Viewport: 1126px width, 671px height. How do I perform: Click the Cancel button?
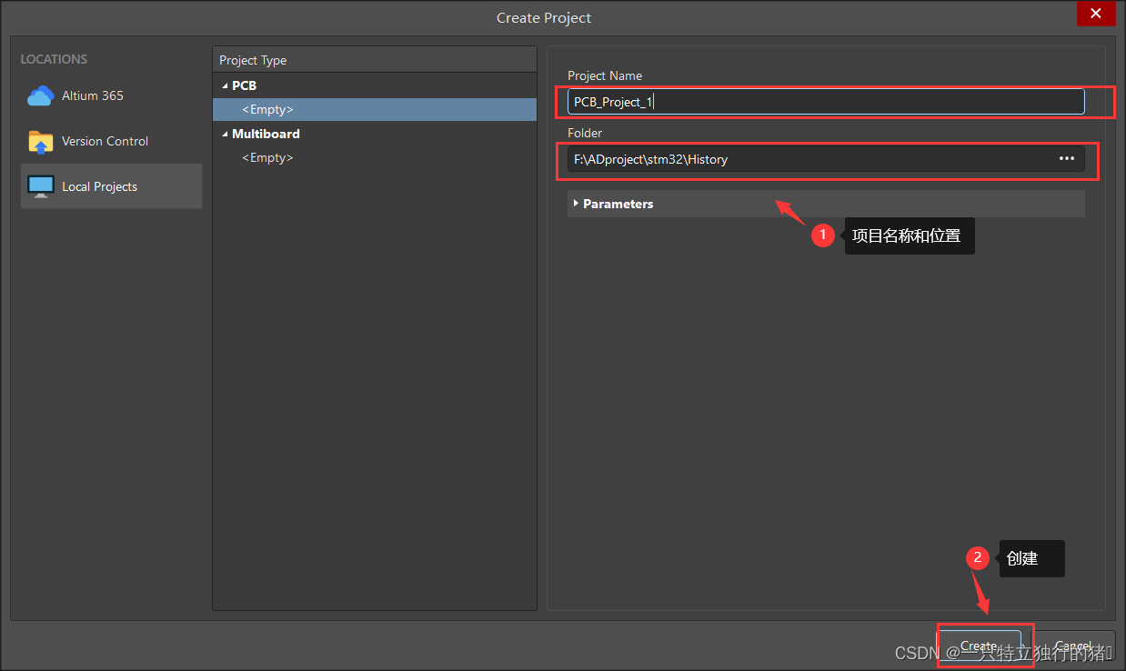tap(1072, 646)
